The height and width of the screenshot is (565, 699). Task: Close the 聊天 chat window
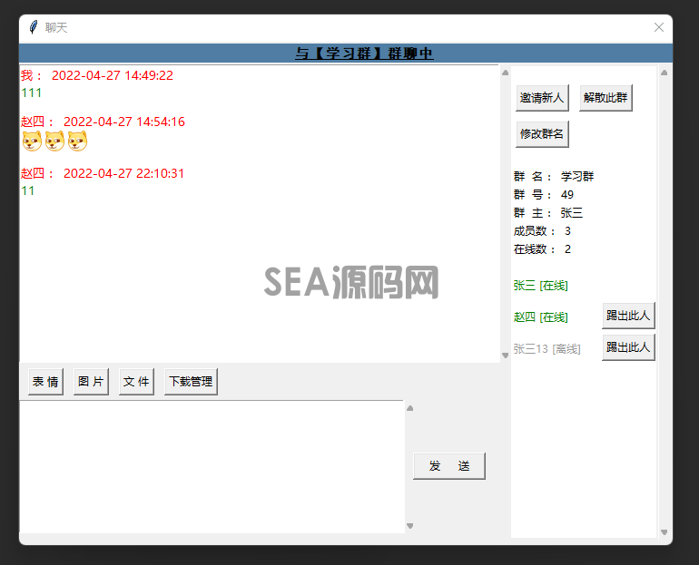pyautogui.click(x=658, y=27)
